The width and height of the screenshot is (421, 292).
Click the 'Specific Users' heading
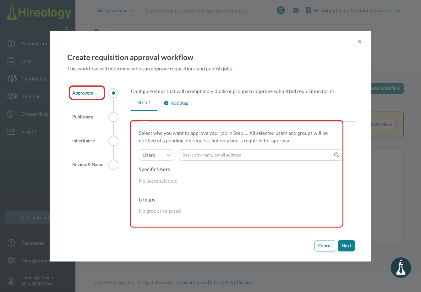pos(154,169)
